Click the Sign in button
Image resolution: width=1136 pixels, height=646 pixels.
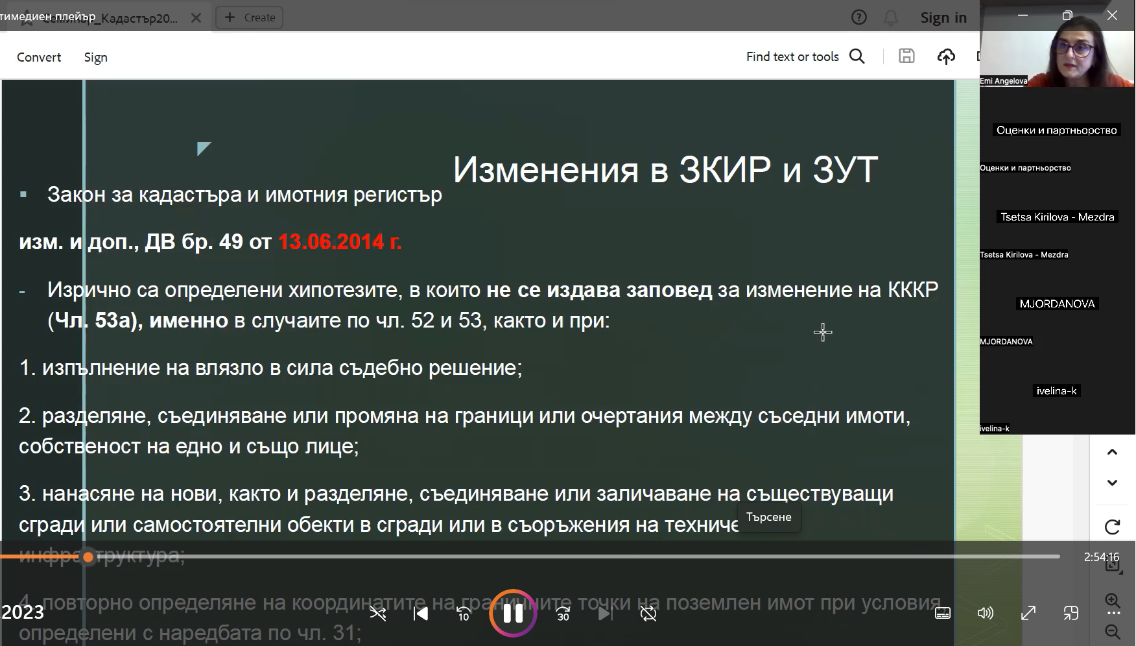[x=943, y=18]
